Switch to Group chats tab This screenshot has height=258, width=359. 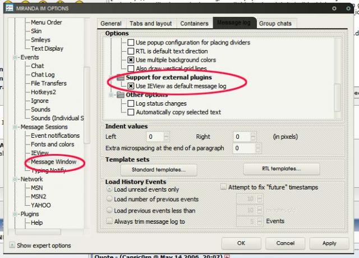click(275, 24)
